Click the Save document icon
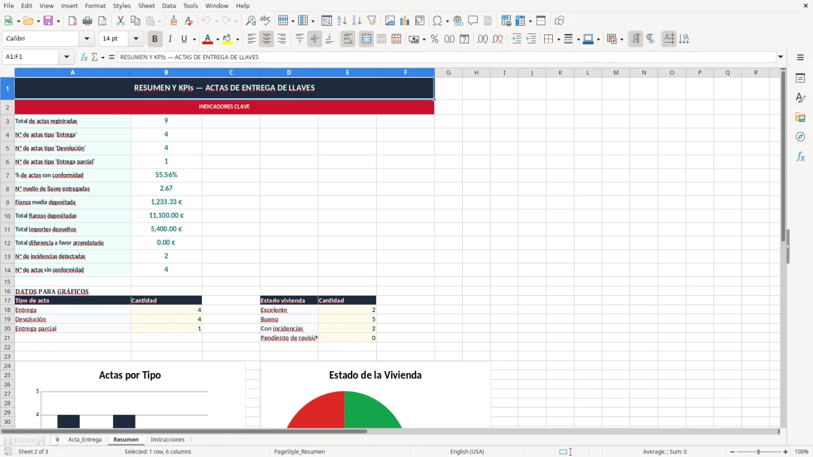 [48, 21]
